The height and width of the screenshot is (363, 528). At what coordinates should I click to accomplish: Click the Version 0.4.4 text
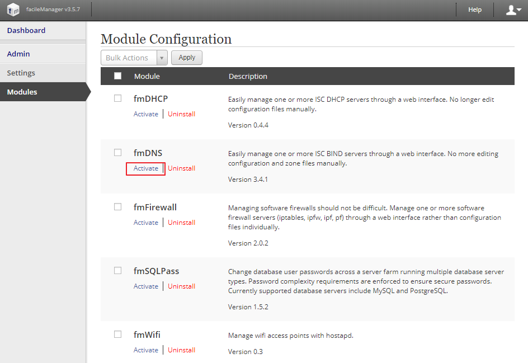pyautogui.click(x=248, y=125)
